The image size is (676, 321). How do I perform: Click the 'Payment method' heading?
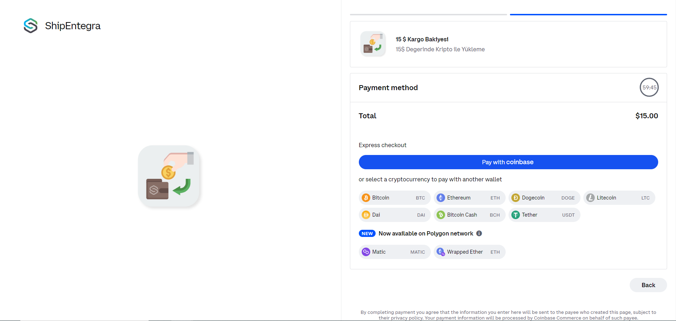click(388, 88)
